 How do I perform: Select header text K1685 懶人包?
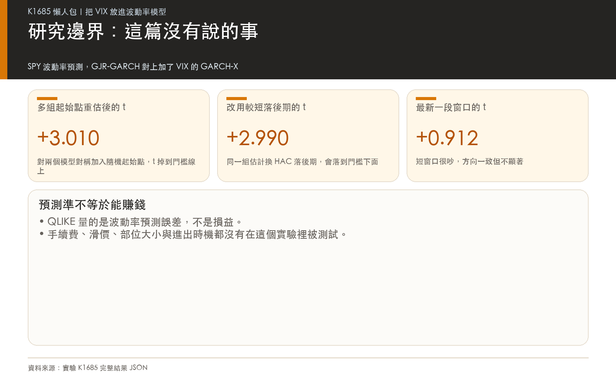tap(52, 12)
